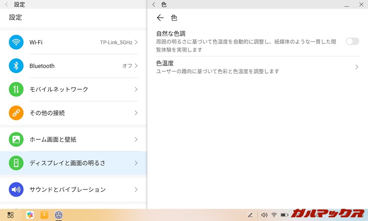Screen dimensions: 368x221
Task: Open the orange app icon in taskbar
Action: pos(44,215)
